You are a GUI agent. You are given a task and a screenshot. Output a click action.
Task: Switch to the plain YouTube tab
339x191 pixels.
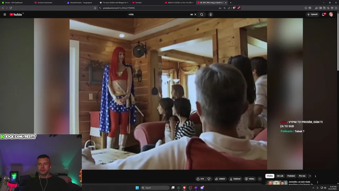click(x=146, y=3)
